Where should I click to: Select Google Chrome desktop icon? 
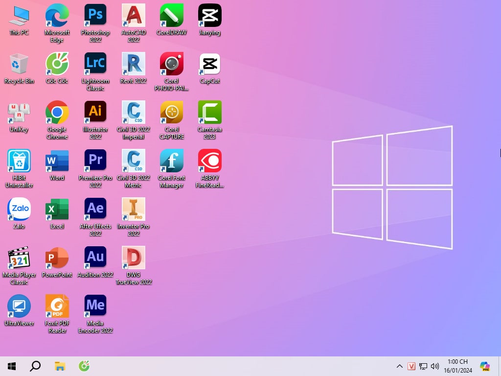[57, 120]
